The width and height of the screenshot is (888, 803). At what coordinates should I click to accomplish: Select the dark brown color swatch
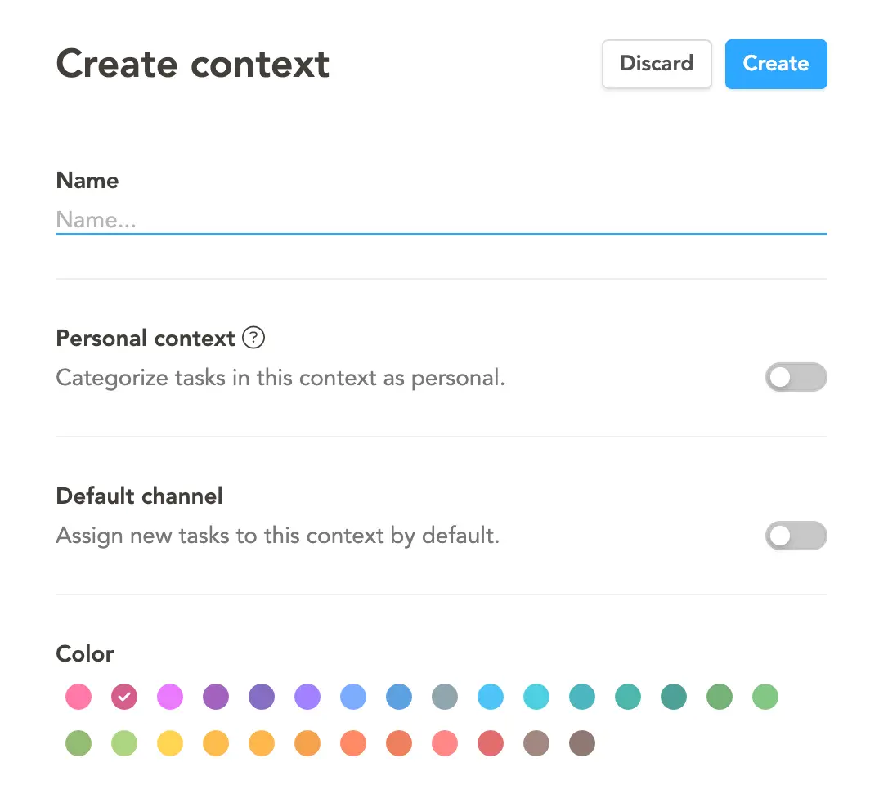pos(582,743)
